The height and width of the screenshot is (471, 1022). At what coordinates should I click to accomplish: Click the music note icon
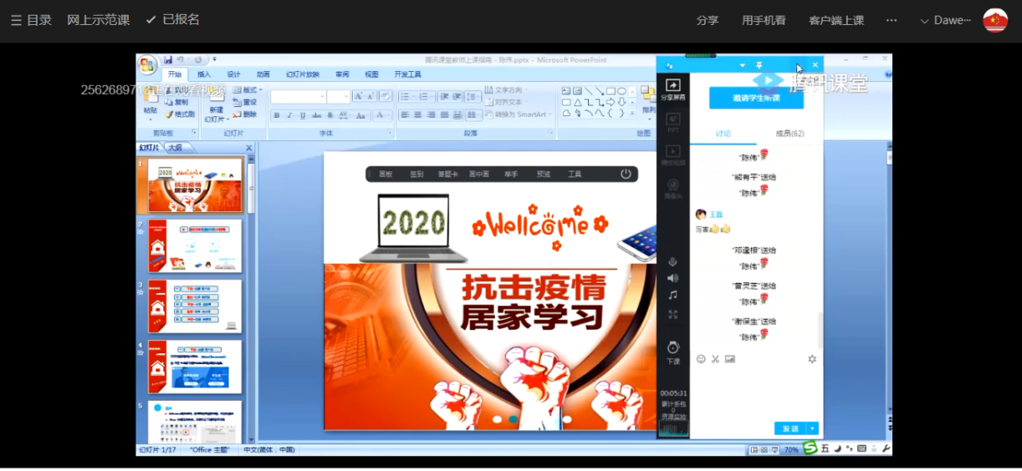pos(672,295)
